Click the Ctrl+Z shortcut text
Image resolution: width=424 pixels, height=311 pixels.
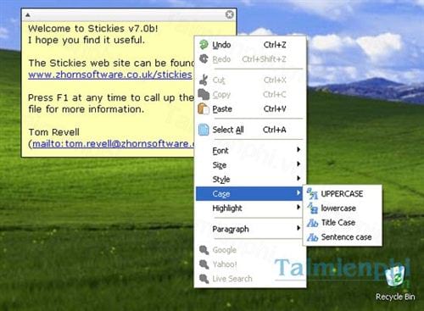(x=275, y=45)
